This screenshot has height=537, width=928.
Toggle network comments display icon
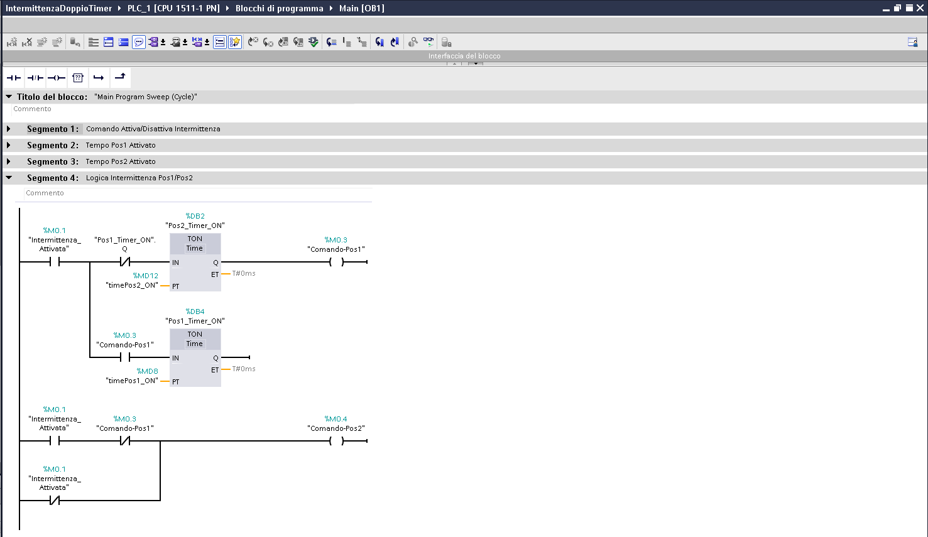(x=219, y=42)
